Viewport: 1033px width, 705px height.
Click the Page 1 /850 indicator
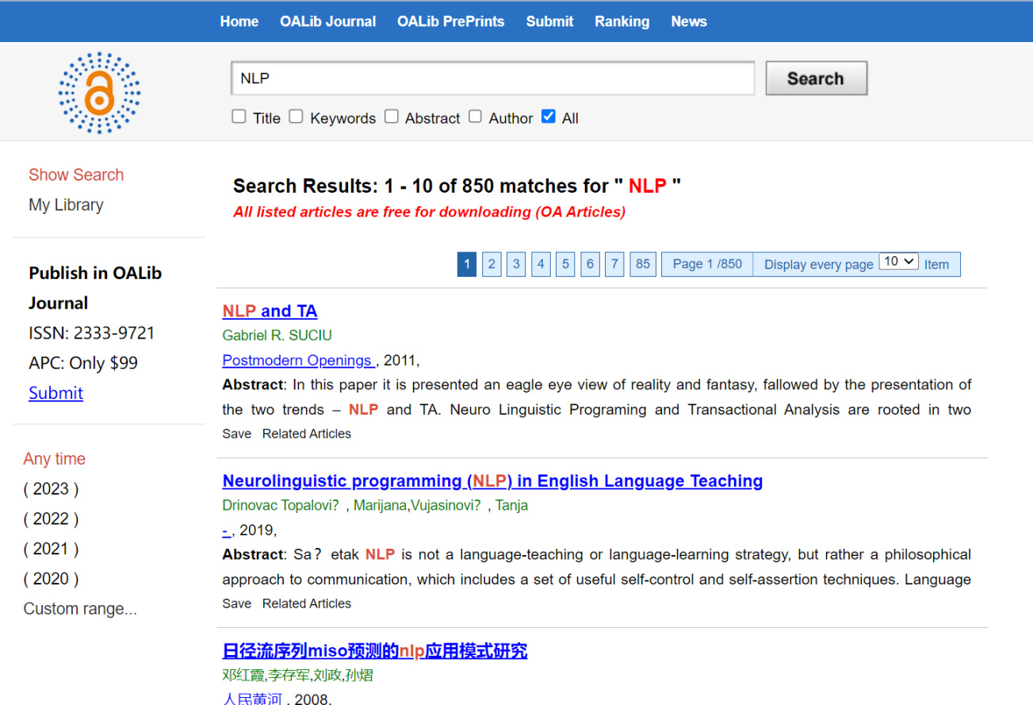pyautogui.click(x=707, y=264)
